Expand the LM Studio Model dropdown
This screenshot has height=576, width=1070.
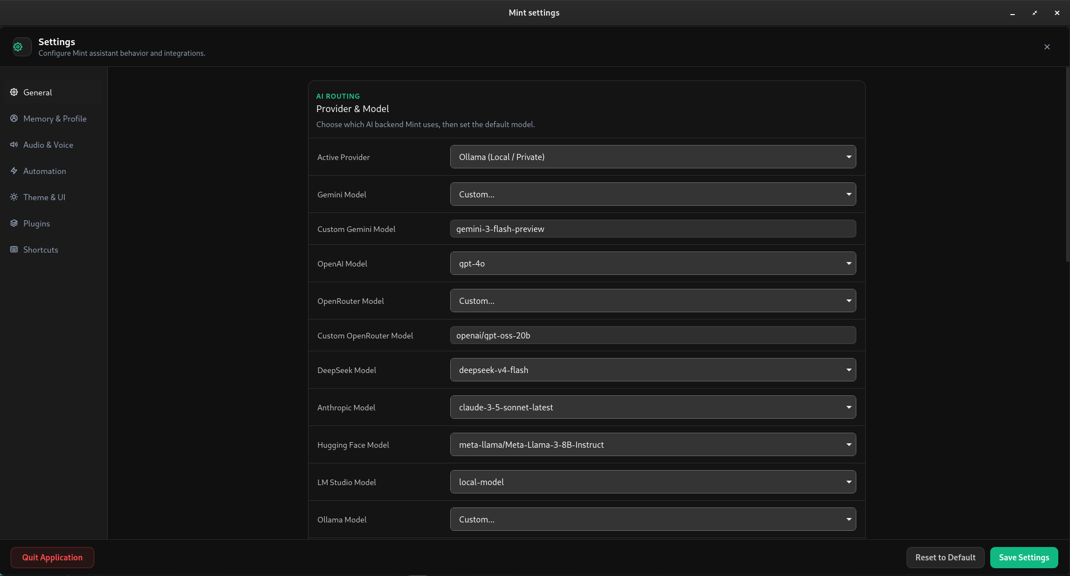(x=653, y=482)
